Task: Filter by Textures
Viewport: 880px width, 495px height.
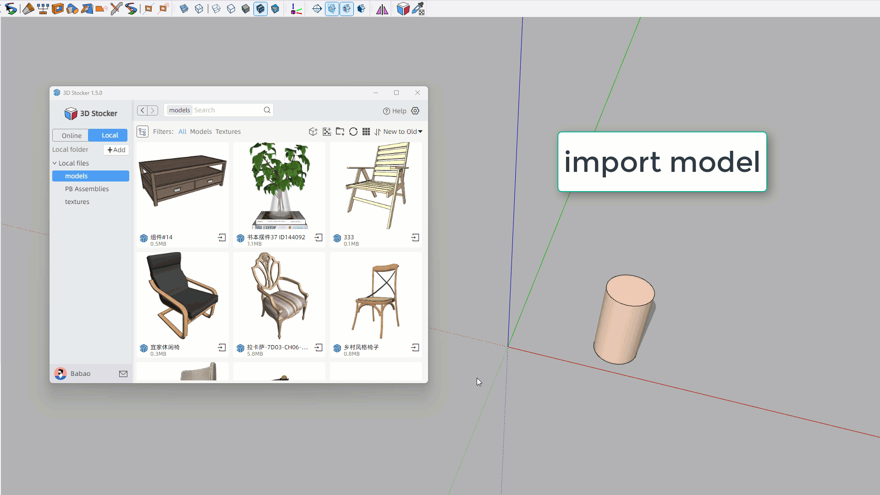Action: 228,132
